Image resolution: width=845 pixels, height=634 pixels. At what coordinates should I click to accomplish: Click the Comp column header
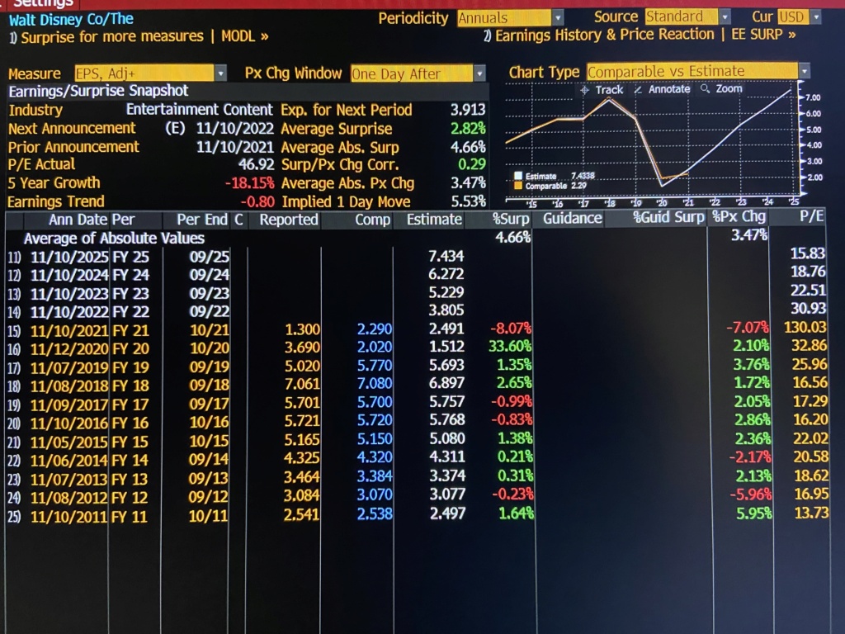tap(372, 220)
